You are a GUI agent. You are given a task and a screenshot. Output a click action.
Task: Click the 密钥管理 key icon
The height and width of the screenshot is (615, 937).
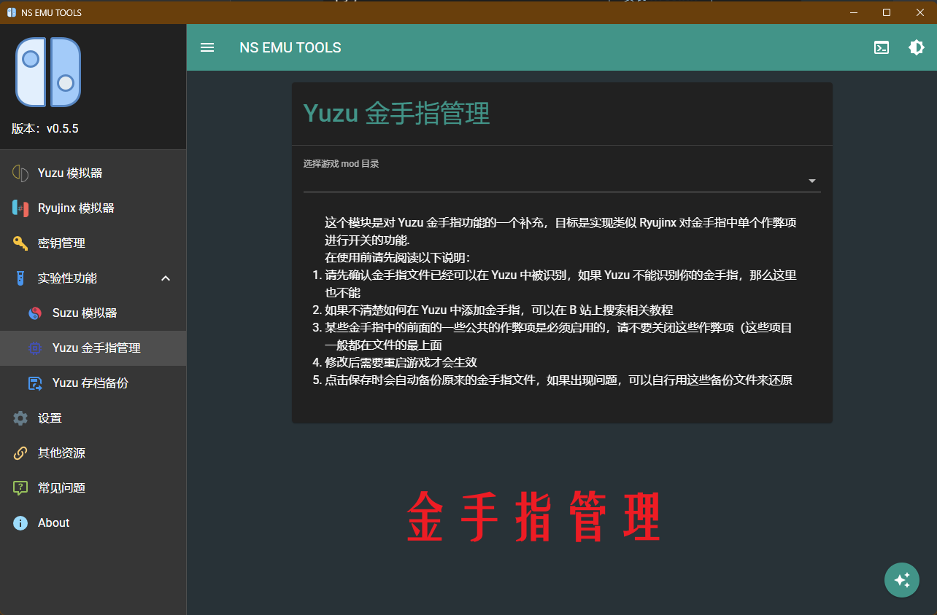pos(20,243)
